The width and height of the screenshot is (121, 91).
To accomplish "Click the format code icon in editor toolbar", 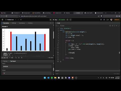I will [x=110, y=26].
